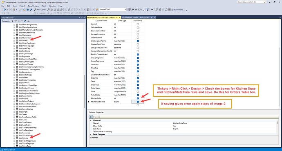Click the navigate backward arrow icon
The image size is (282, 151).
(4, 9)
